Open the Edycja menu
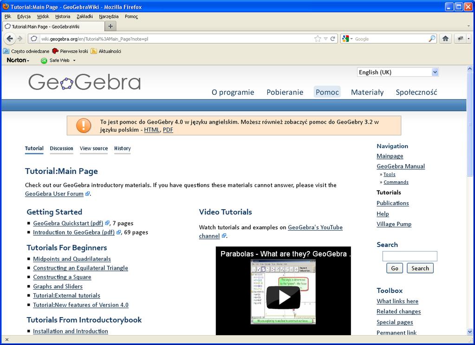The image size is (475, 345). pyautogui.click(x=24, y=16)
